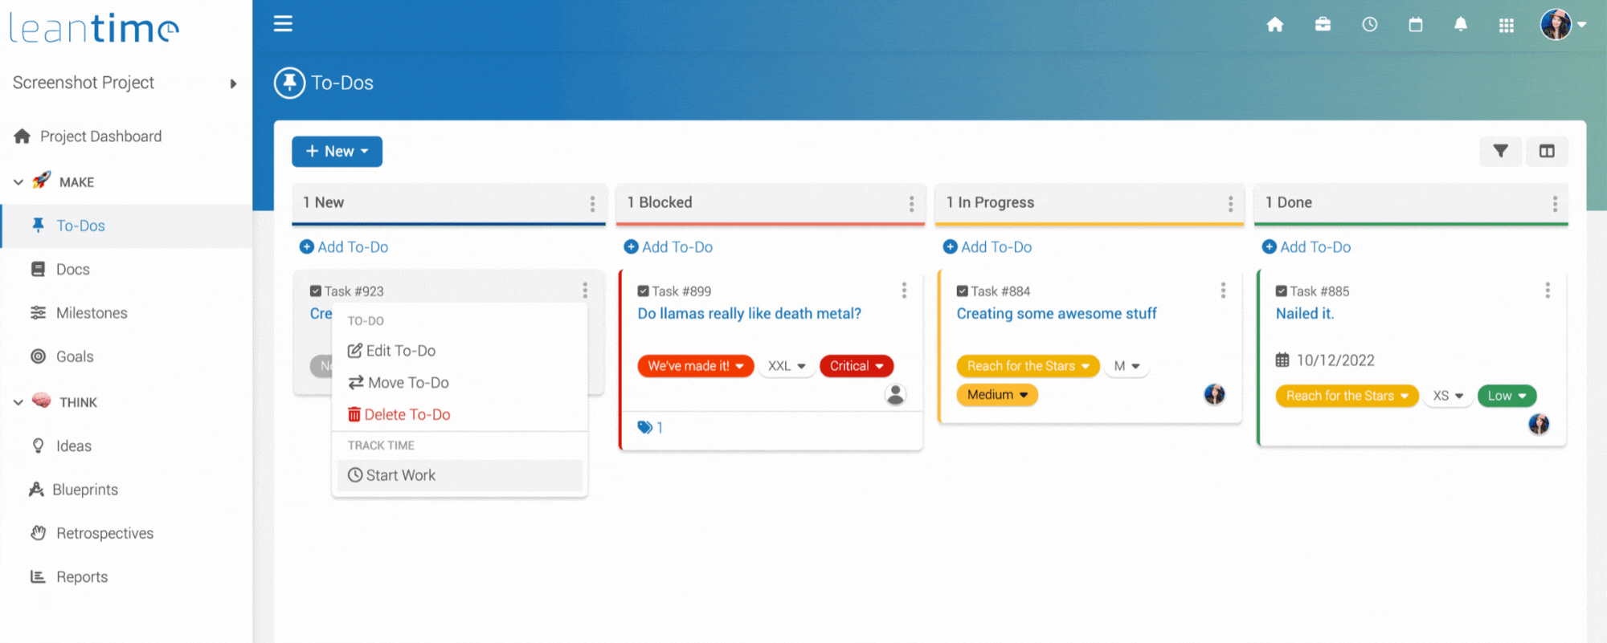Click the To-Dos pin header icon
This screenshot has height=643, width=1607.
[x=289, y=83]
